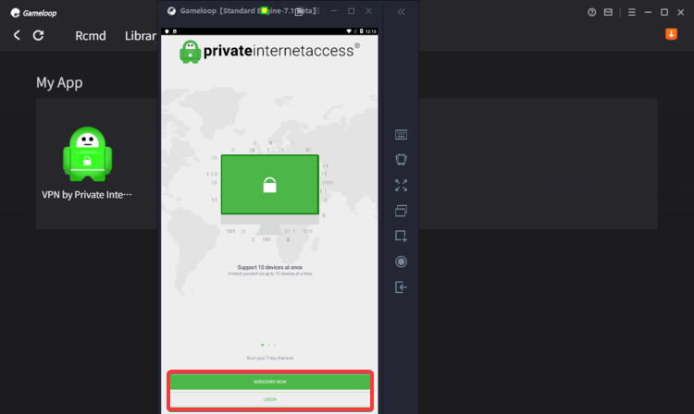
Task: Select the second onboarding page dot
Action: point(268,345)
